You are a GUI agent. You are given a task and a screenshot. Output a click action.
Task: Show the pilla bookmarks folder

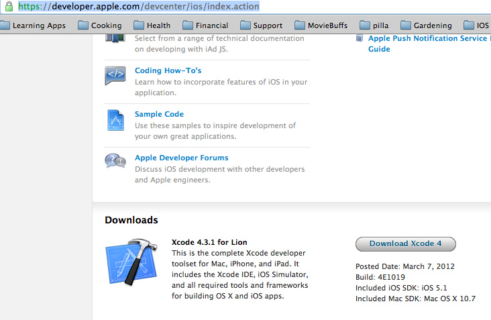pyautogui.click(x=373, y=25)
